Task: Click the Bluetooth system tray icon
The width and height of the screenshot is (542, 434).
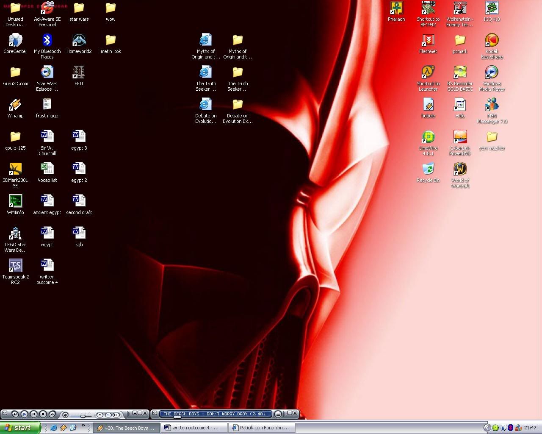Action: 511,428
